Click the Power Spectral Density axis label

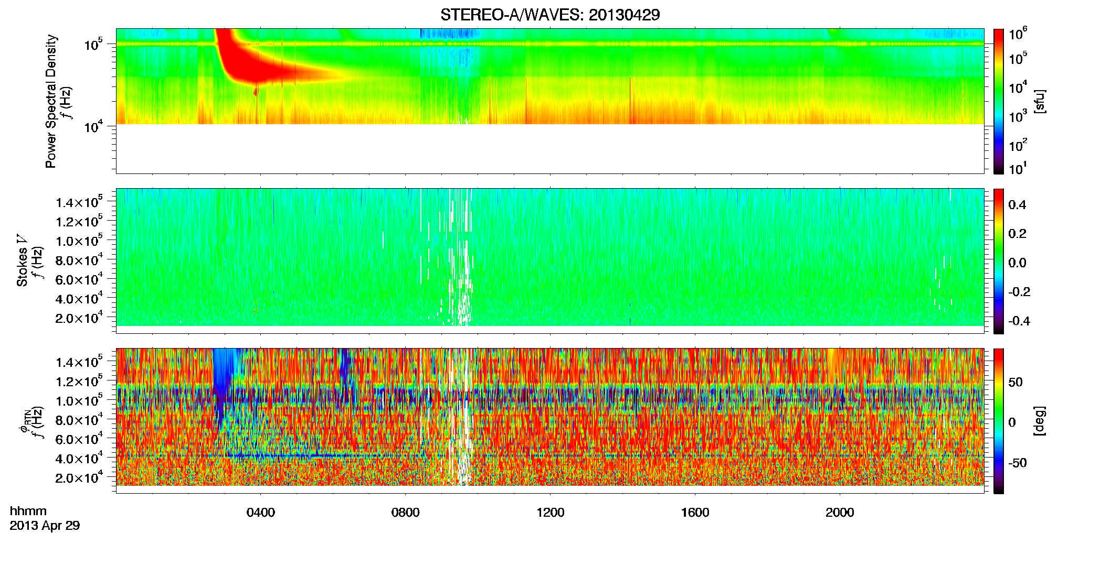pos(50,101)
